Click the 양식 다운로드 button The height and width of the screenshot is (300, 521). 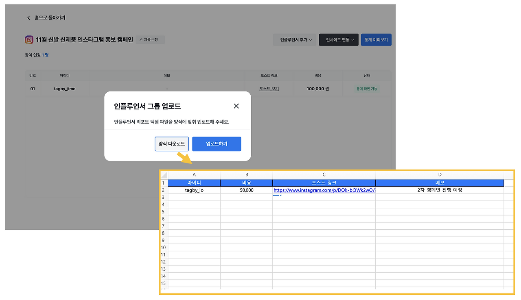(x=171, y=144)
